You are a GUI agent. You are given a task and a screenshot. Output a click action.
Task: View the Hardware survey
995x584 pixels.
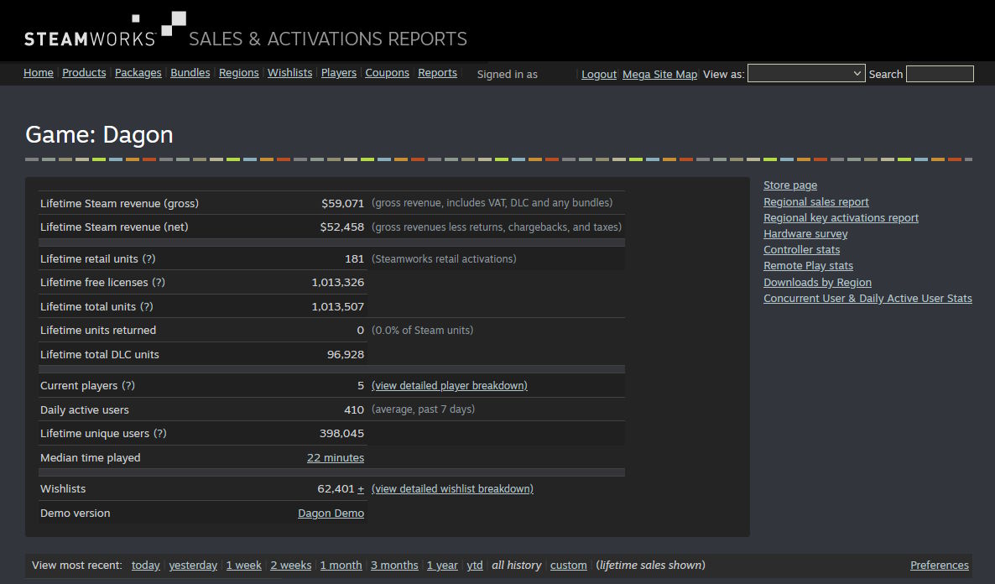point(805,233)
